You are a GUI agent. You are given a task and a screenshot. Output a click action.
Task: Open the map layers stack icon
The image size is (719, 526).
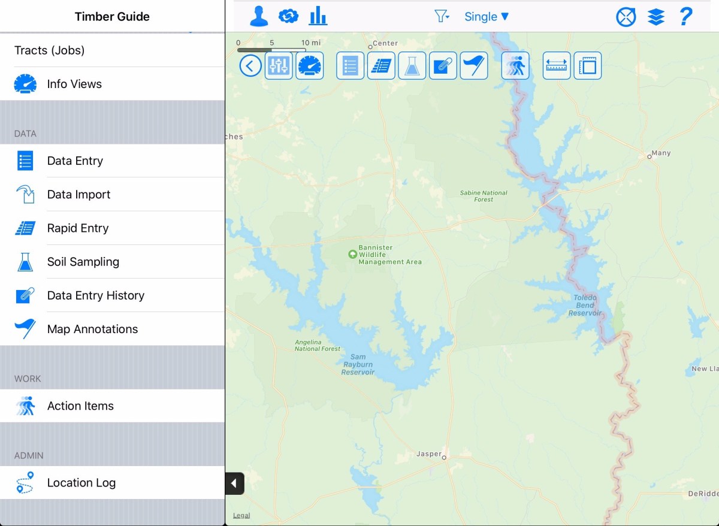[x=656, y=16]
